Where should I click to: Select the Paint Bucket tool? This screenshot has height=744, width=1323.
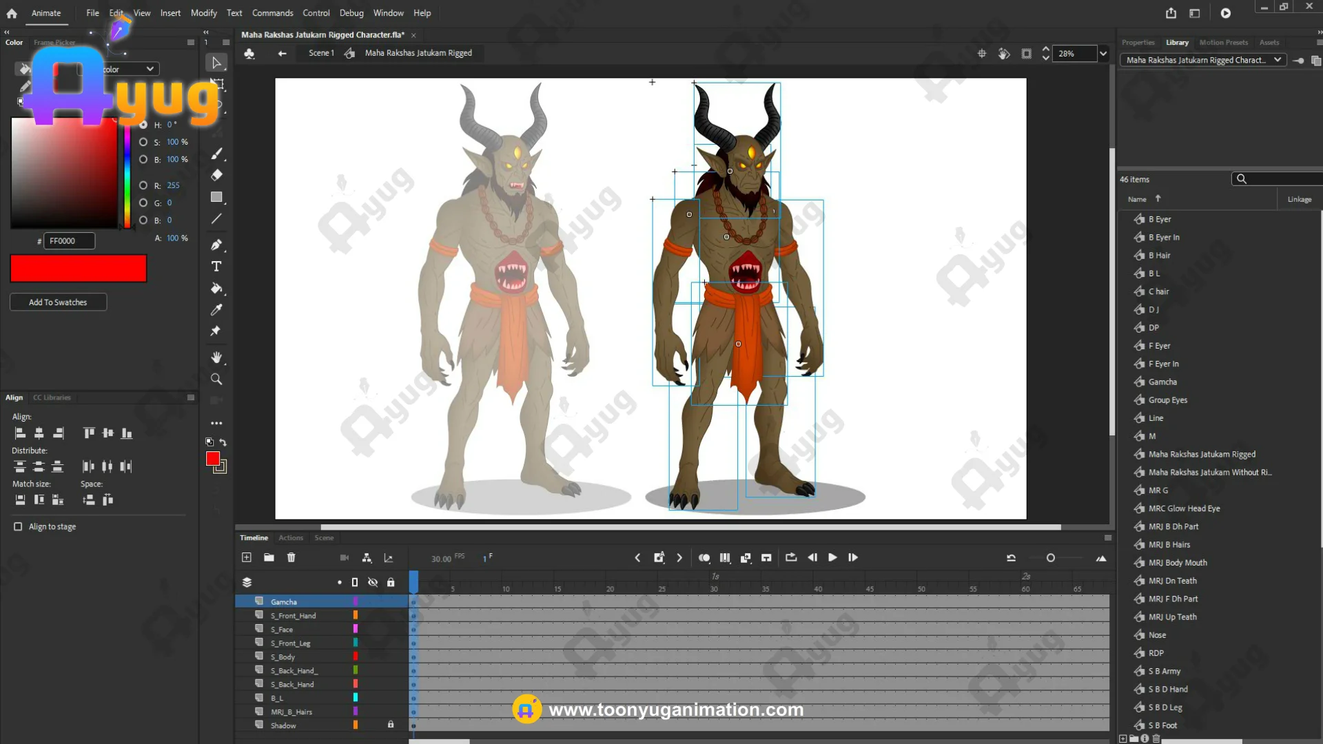point(216,289)
